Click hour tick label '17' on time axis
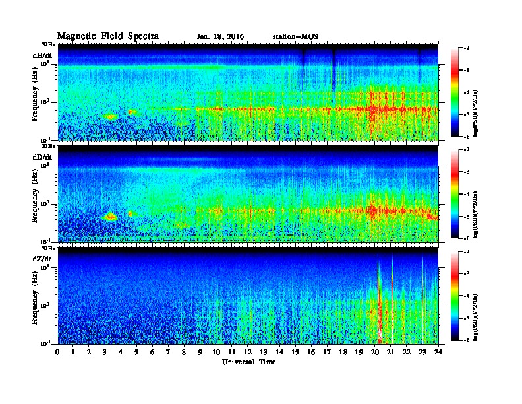The image size is (522, 404). 328,352
